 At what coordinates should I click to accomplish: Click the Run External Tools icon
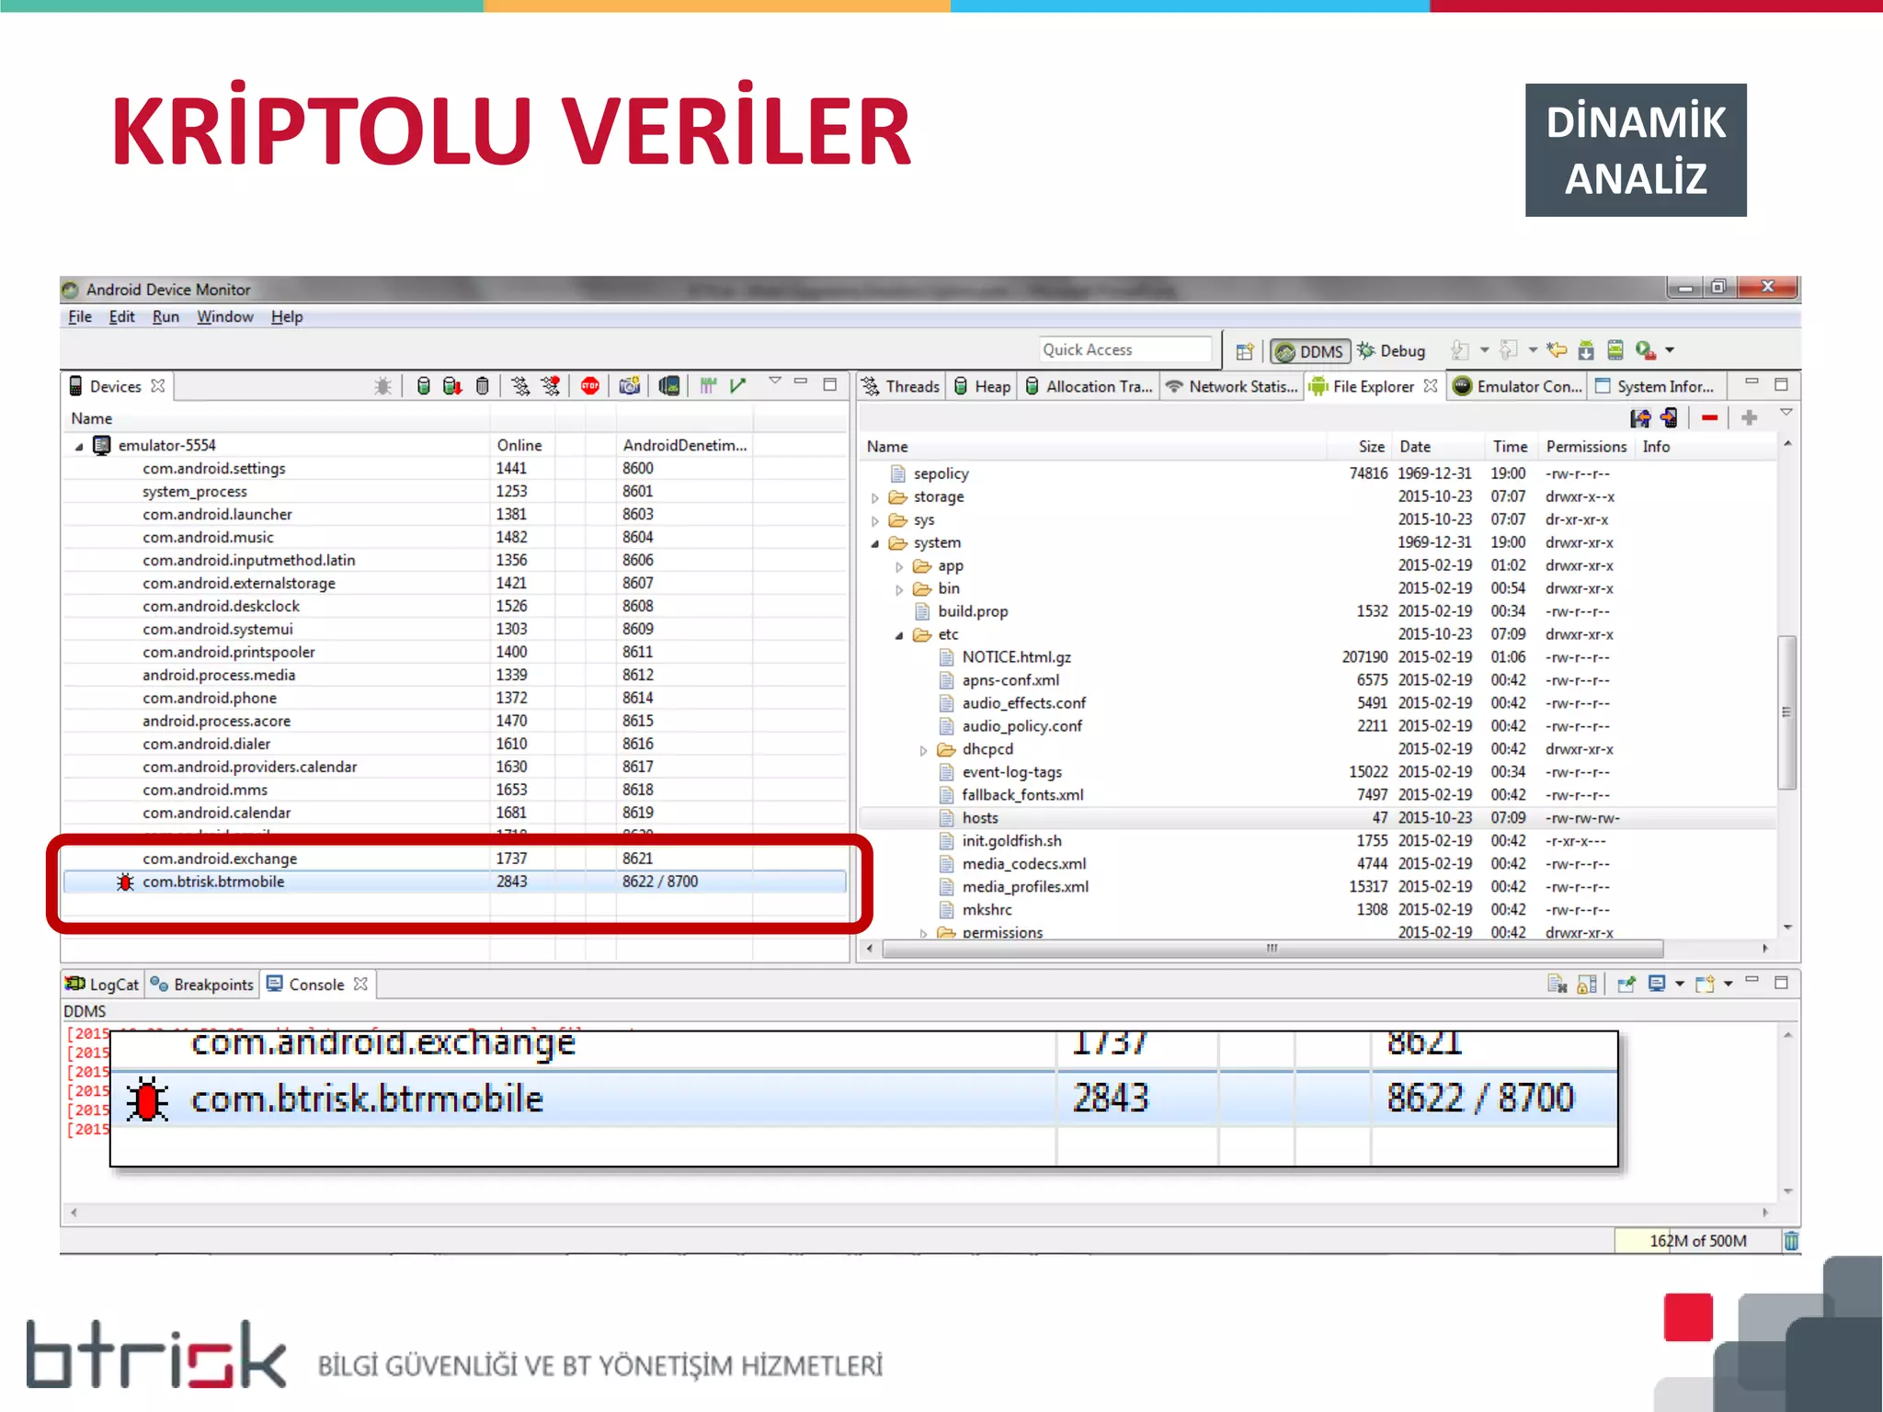pyautogui.click(x=1646, y=350)
